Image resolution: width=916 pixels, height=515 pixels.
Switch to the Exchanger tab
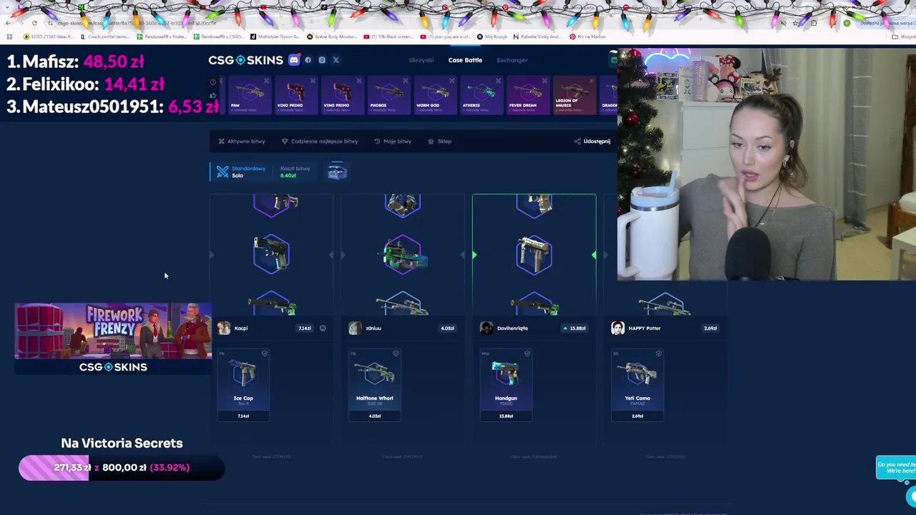512,60
